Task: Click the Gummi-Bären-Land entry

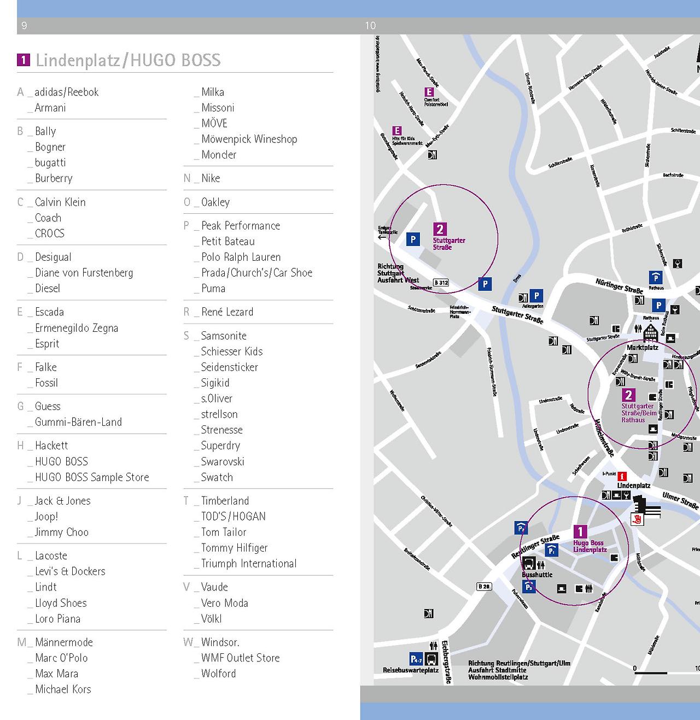Action: [x=79, y=422]
